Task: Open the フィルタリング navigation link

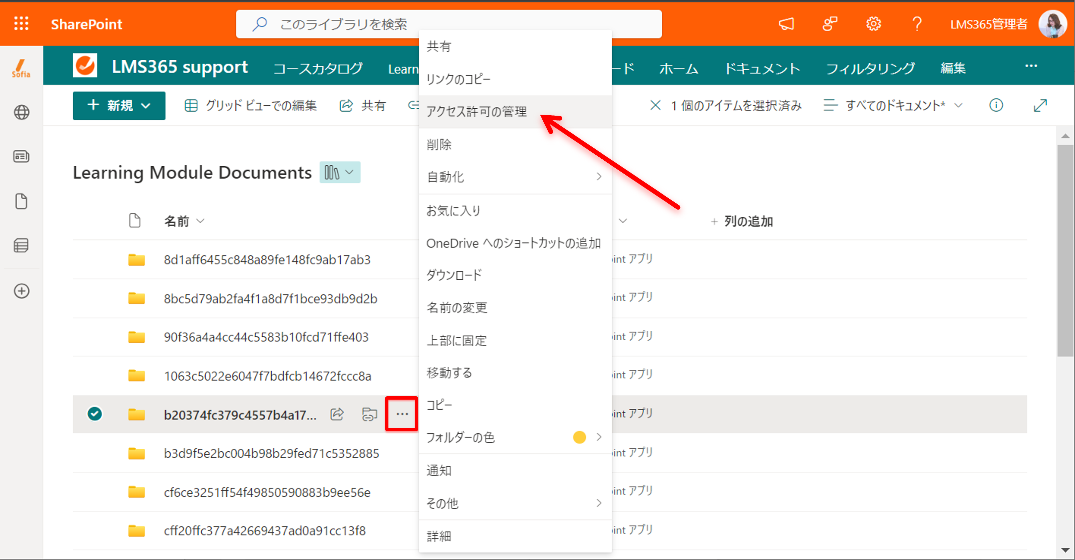Action: pos(871,68)
